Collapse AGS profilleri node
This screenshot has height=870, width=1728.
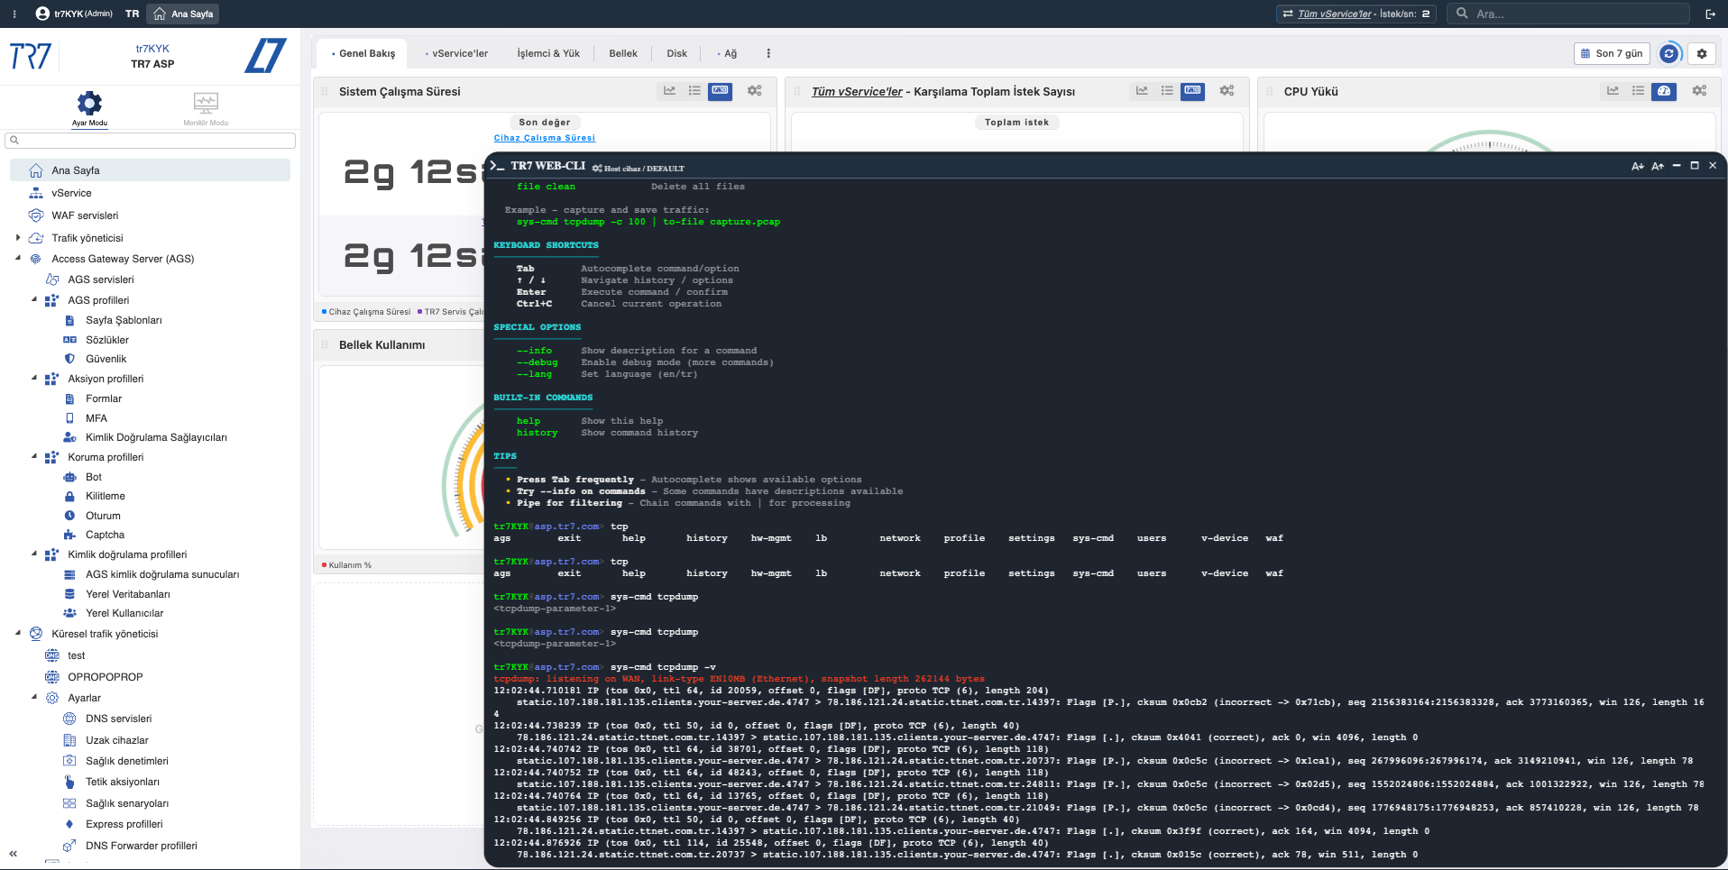coord(34,300)
